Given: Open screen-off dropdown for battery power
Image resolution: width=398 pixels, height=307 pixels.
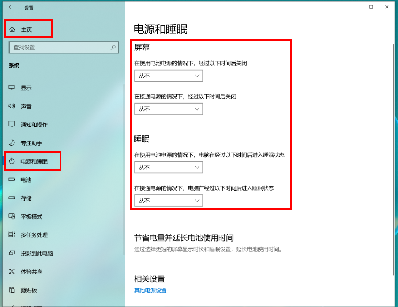Looking at the screenshot, I should tap(168, 76).
